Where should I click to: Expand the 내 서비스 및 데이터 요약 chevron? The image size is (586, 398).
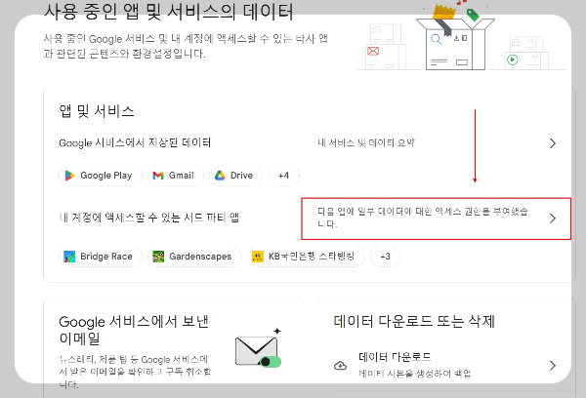[553, 143]
